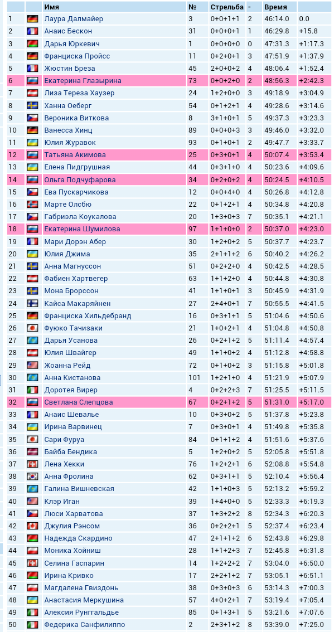Click the Czech flag beside Вероника Виткова

(32, 118)
